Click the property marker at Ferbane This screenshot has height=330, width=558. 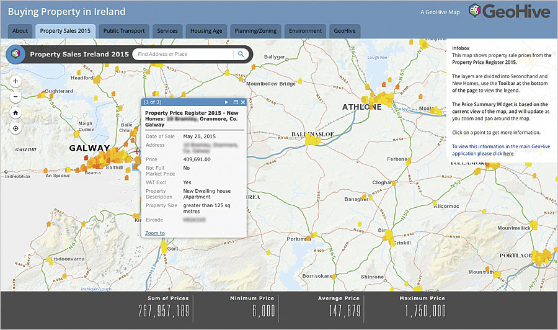coord(408,161)
